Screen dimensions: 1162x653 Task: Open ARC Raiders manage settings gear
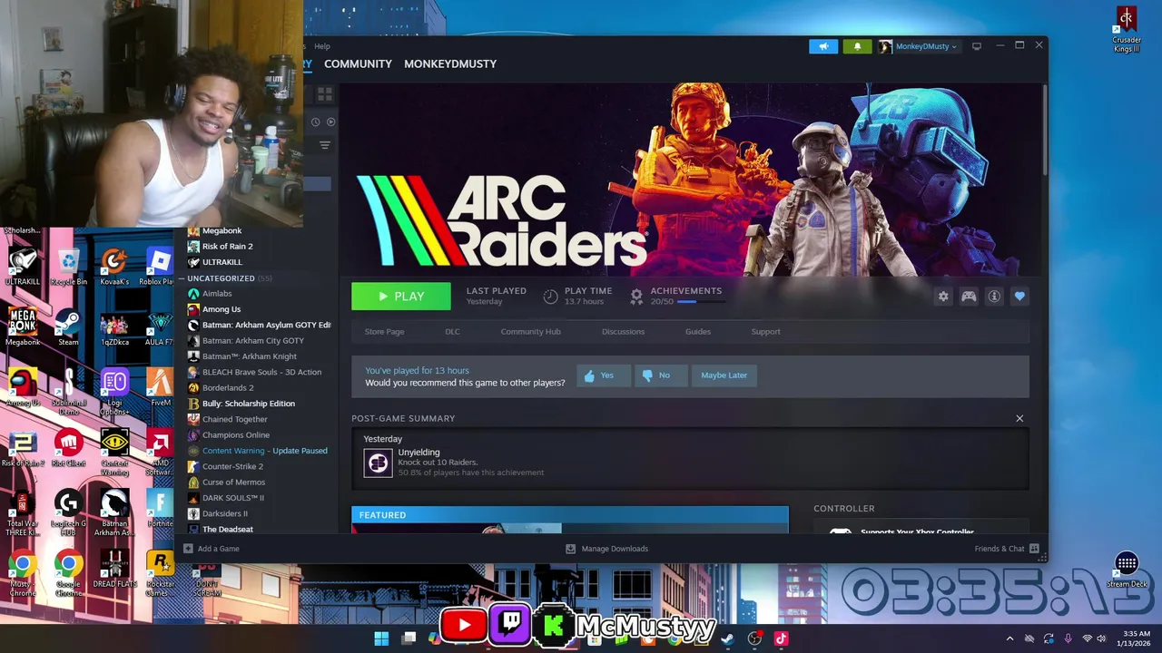pos(943,297)
